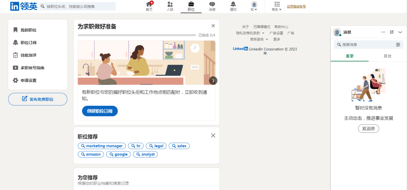Image resolution: width=407 pixels, height=190 pixels.
Task: Open message filter settings icon
Action: 398,45
